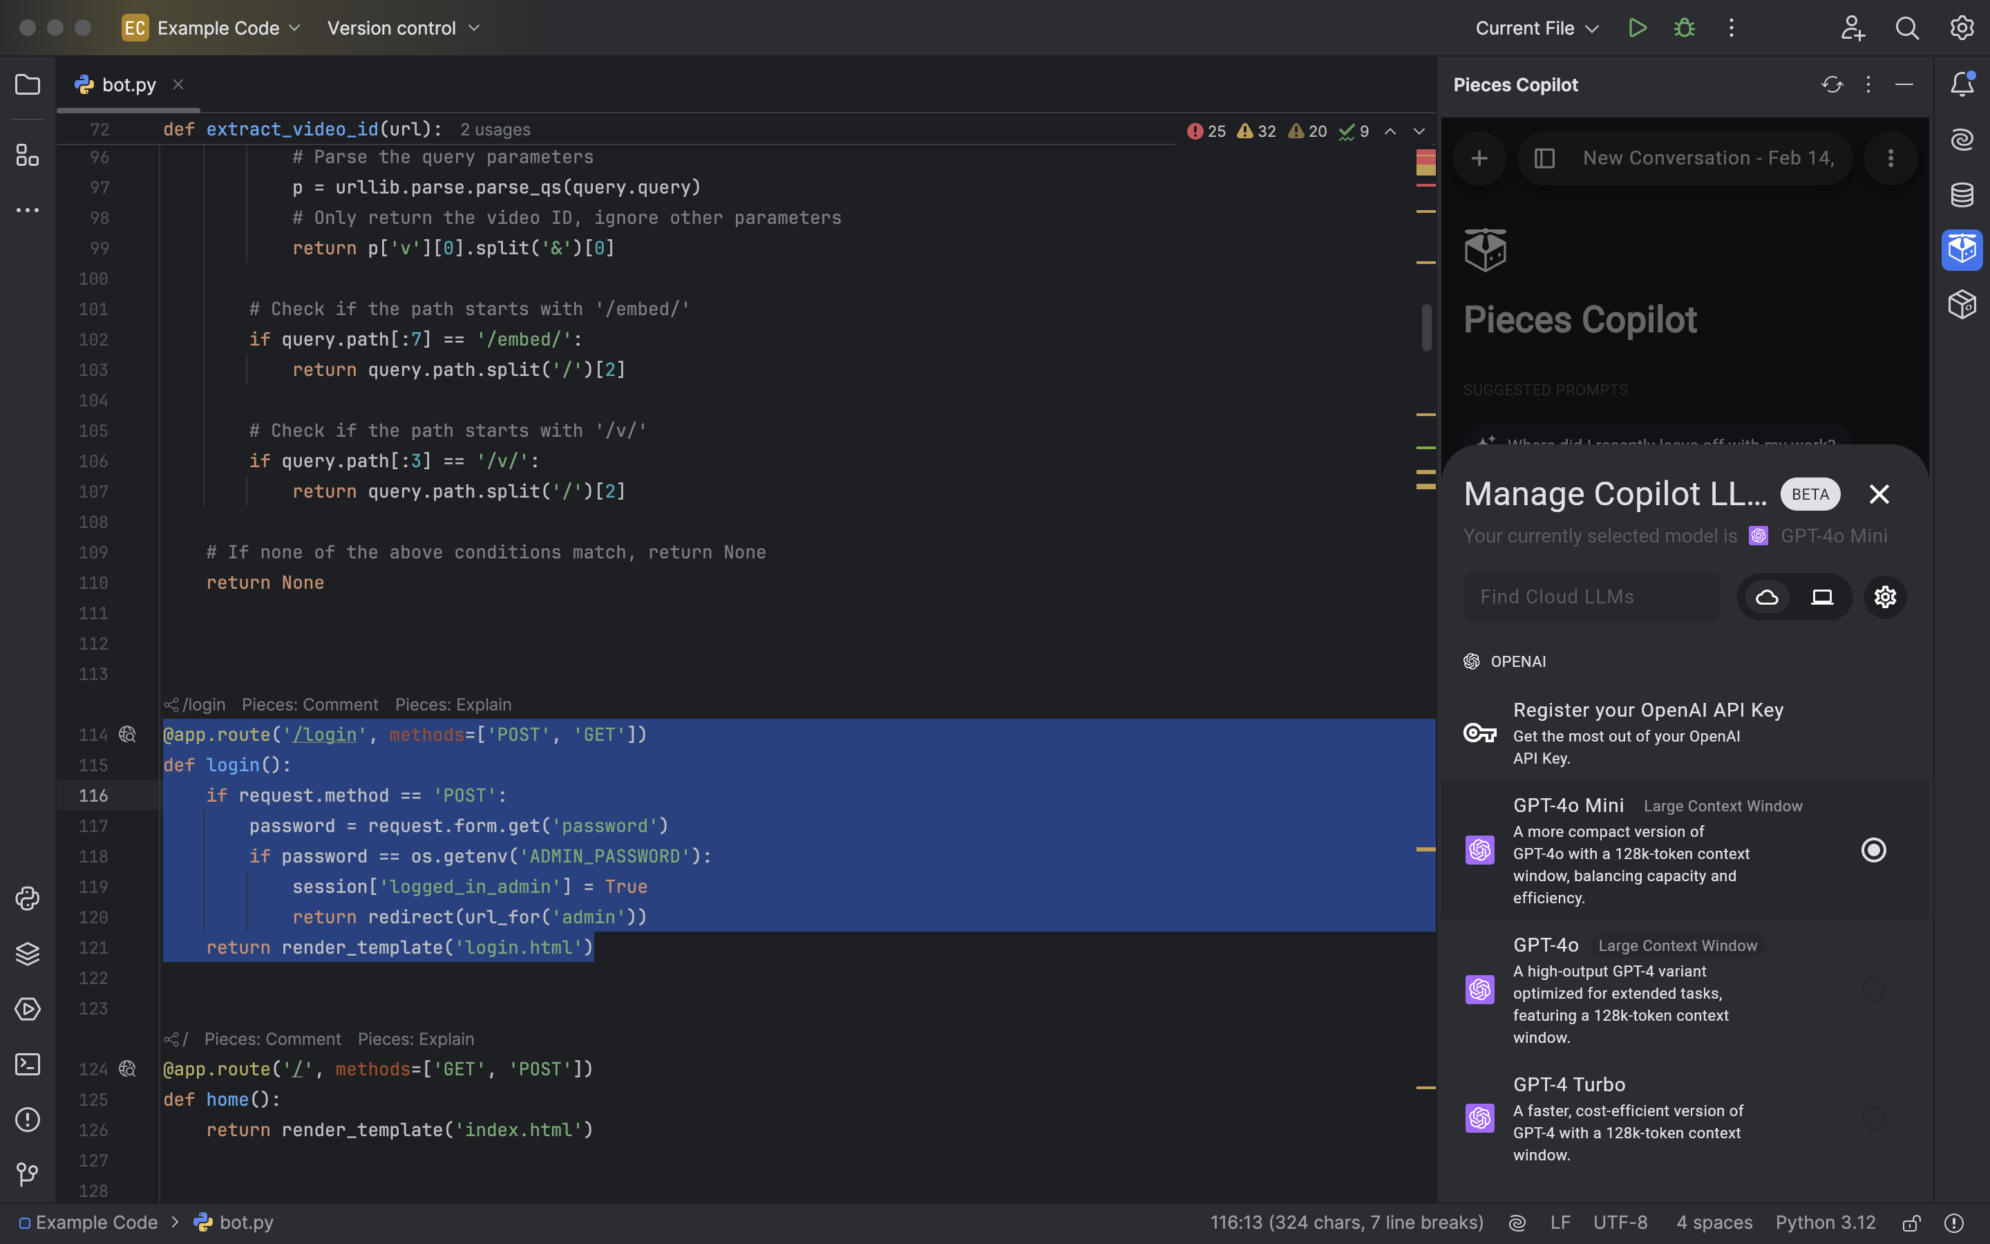
Task: Open UTF-8 file encoding selector
Action: click(x=1620, y=1223)
